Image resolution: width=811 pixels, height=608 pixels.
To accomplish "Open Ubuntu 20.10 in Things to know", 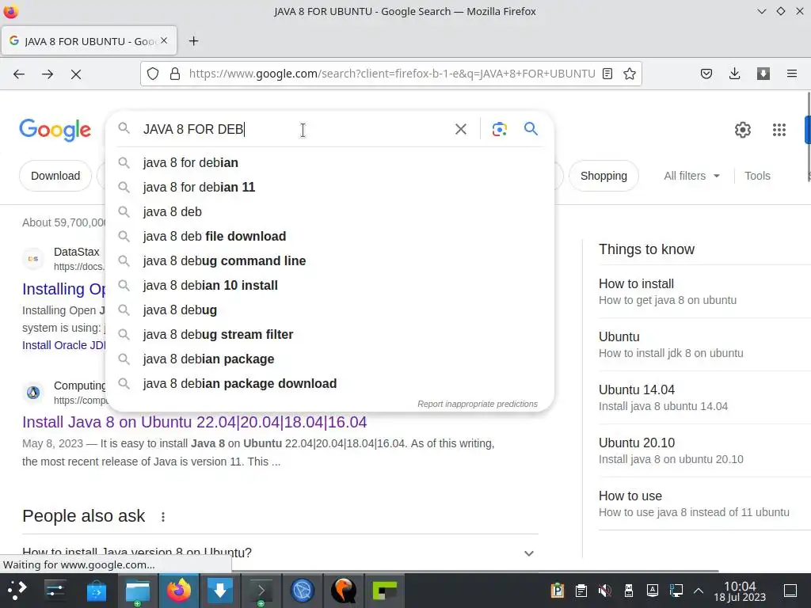I will coord(704,450).
